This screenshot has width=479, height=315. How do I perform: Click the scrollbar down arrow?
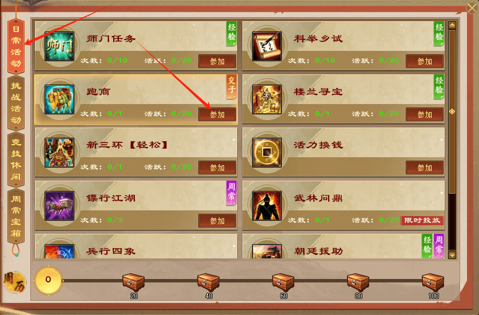pyautogui.click(x=452, y=254)
